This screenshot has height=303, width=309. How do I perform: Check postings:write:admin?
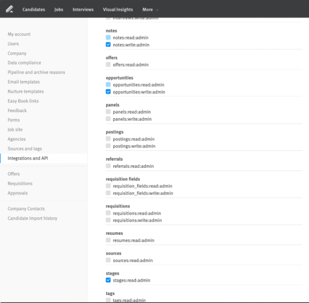[108, 146]
